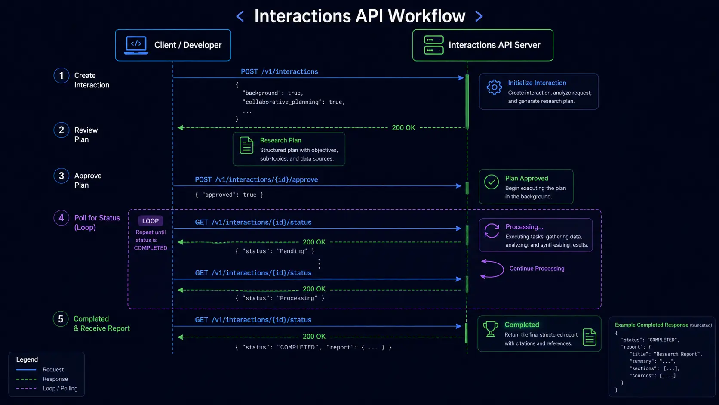Click the Processing... heading
The width and height of the screenshot is (719, 405).
tap(524, 227)
